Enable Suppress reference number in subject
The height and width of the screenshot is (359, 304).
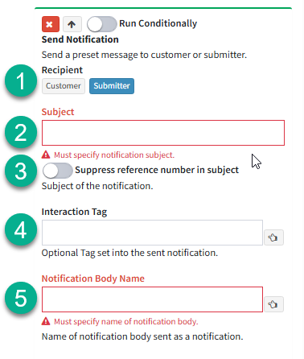pos(57,171)
